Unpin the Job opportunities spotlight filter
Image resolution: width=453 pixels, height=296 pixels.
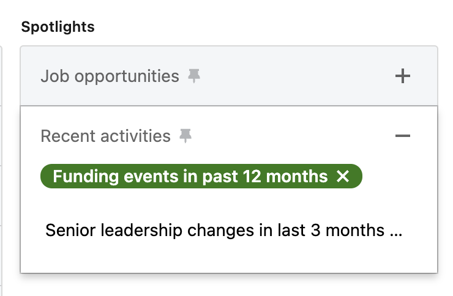tap(194, 76)
